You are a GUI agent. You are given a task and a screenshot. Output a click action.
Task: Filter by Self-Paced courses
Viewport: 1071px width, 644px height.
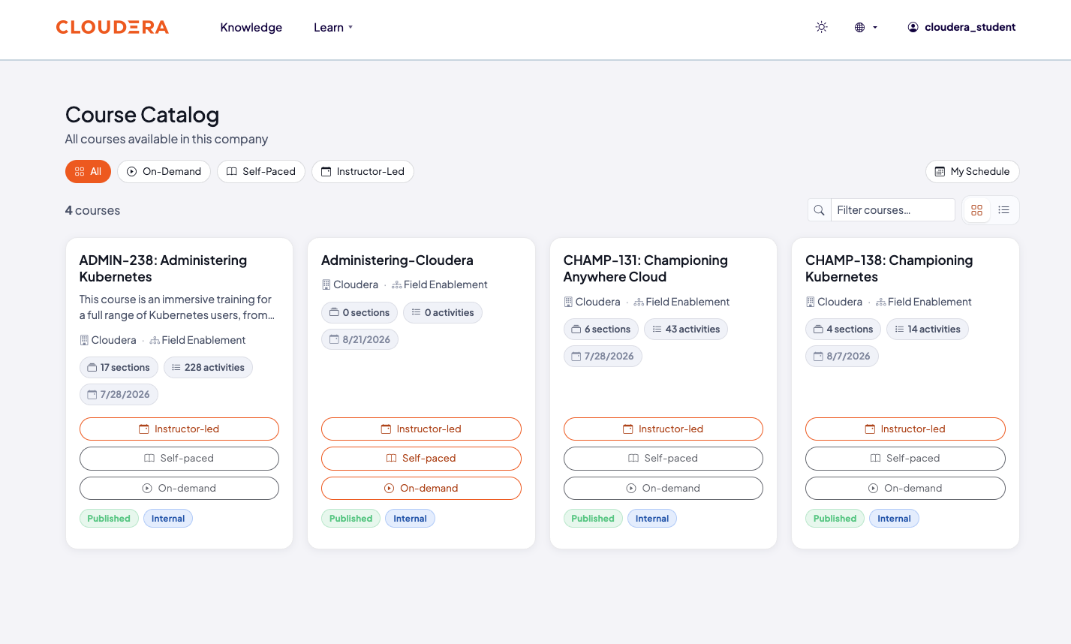click(x=261, y=171)
